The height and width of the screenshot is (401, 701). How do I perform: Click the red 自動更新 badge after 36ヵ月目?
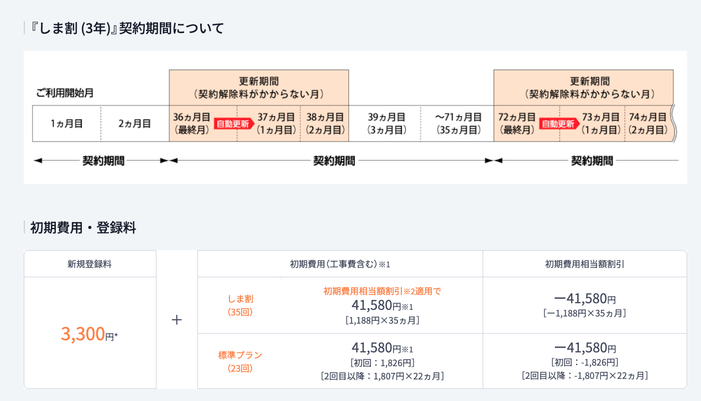[x=233, y=124]
